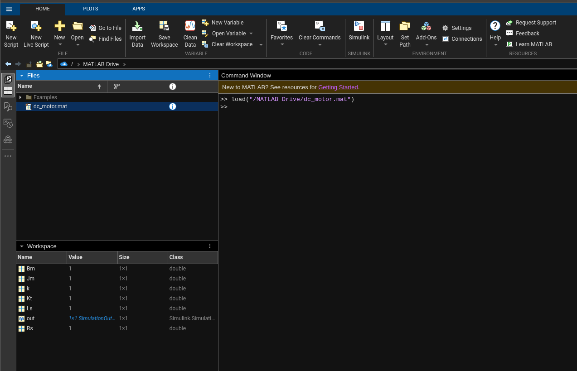The image size is (577, 371).
Task: Open the Favorites dropdown
Action: [282, 44]
